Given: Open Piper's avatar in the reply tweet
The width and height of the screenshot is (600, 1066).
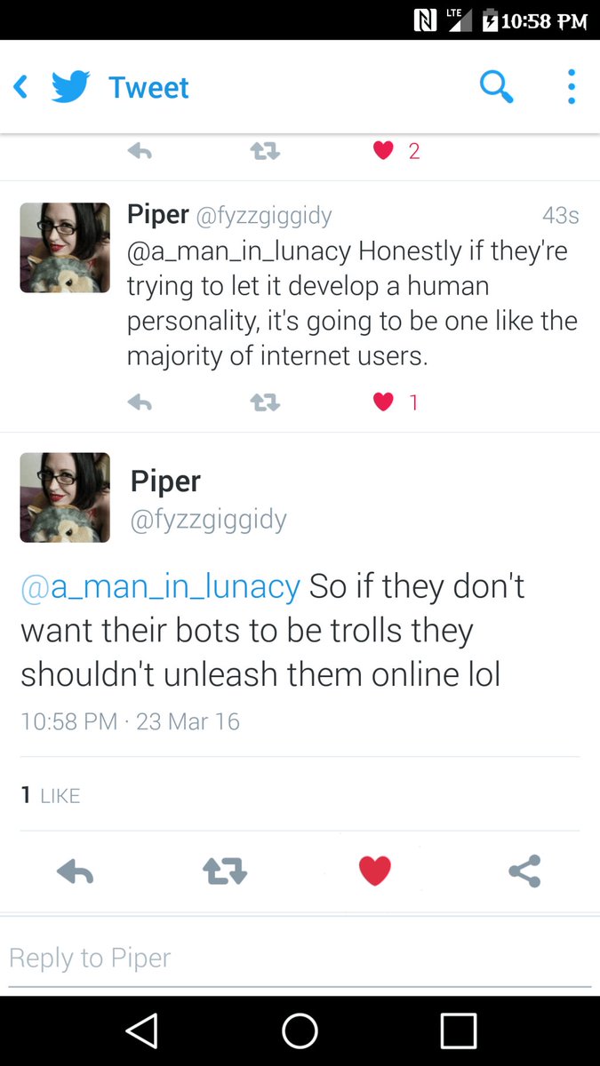Looking at the screenshot, I should coord(65,247).
